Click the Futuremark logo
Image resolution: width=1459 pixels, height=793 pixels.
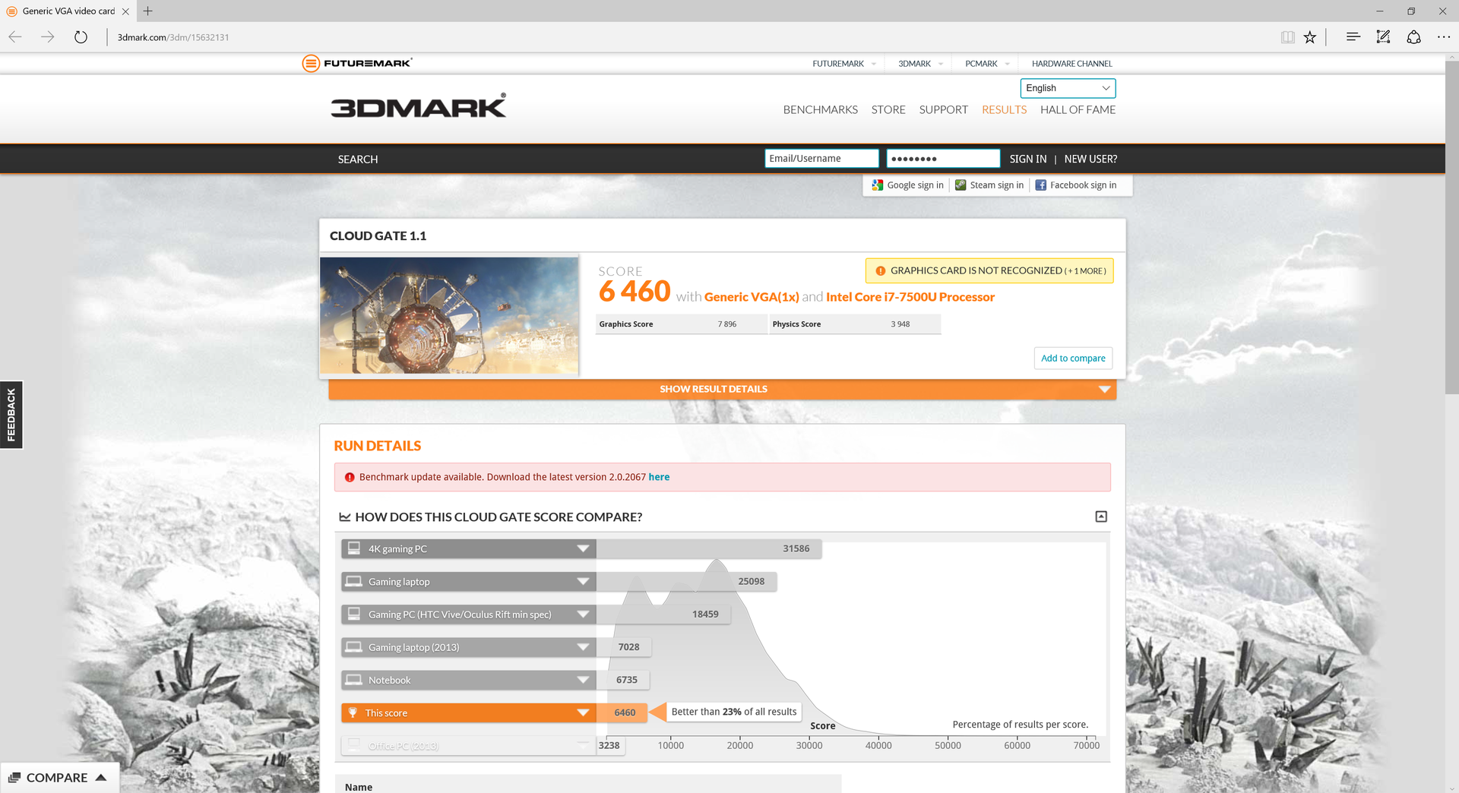(x=357, y=63)
